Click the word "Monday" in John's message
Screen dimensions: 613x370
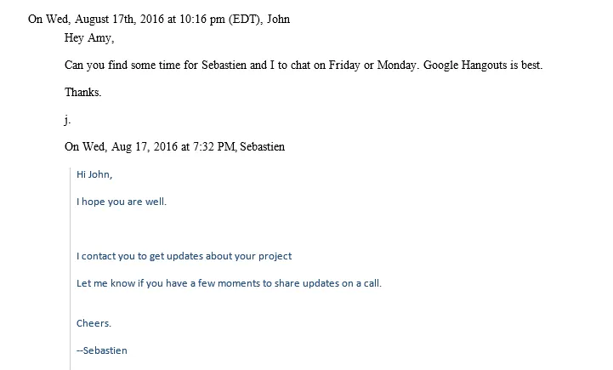[x=384, y=65]
